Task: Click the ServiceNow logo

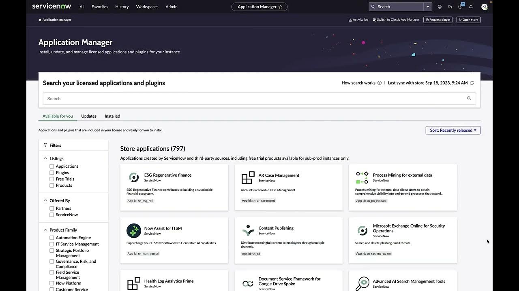Action: point(51,6)
